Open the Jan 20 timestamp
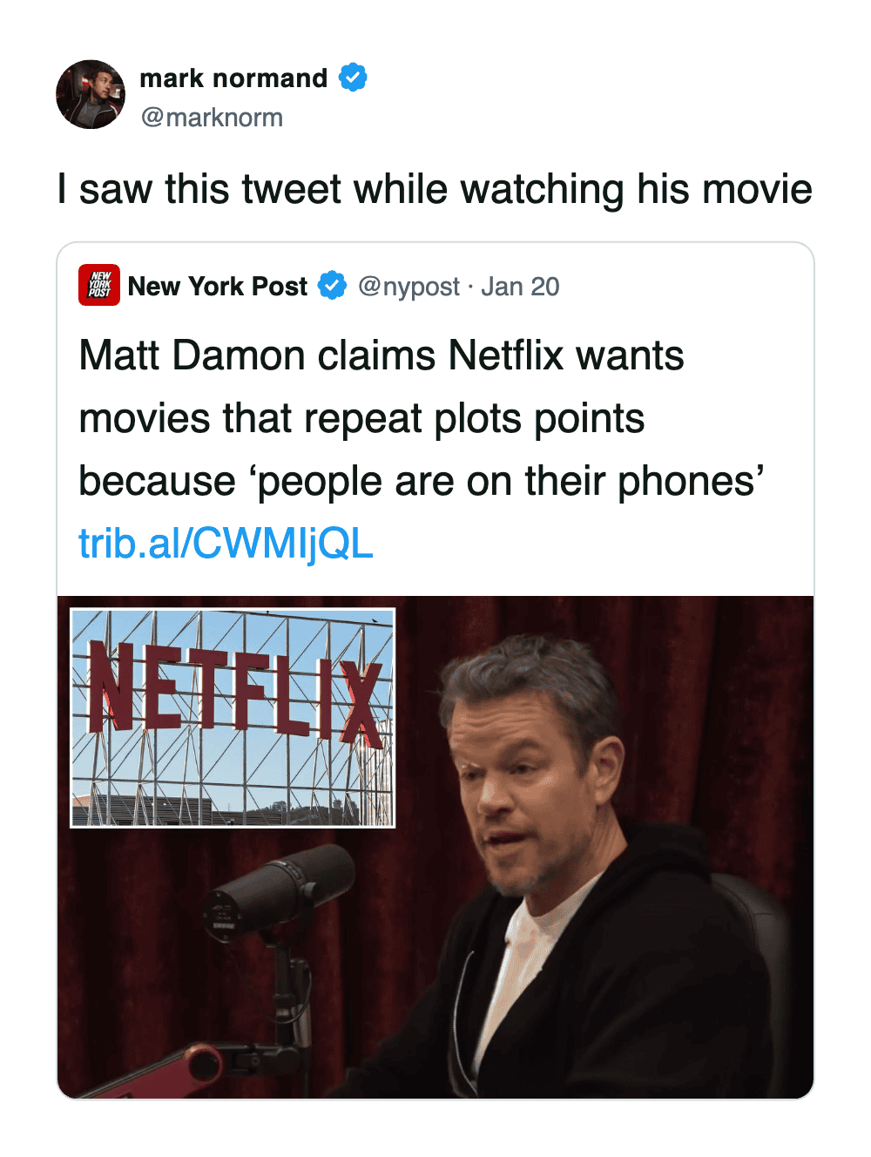This screenshot has height=1157, width=871. (x=520, y=287)
